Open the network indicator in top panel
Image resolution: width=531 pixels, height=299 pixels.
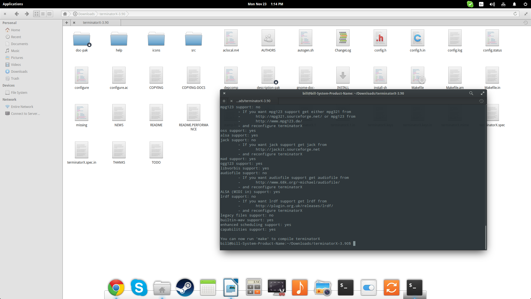(503, 4)
